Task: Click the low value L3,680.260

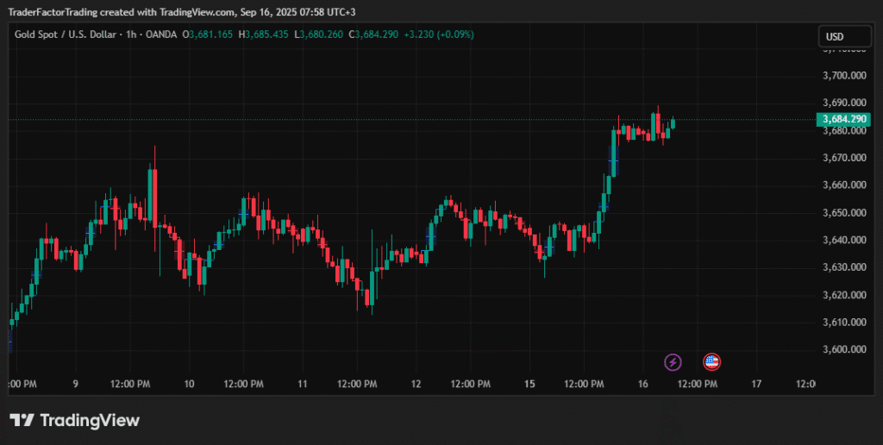Action: 318,34
